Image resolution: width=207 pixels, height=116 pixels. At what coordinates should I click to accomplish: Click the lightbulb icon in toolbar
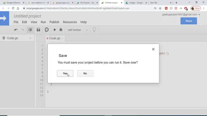[94, 30]
